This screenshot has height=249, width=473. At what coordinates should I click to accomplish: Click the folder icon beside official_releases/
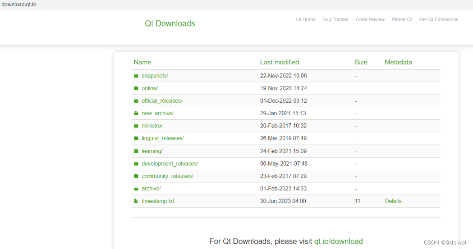coord(136,101)
